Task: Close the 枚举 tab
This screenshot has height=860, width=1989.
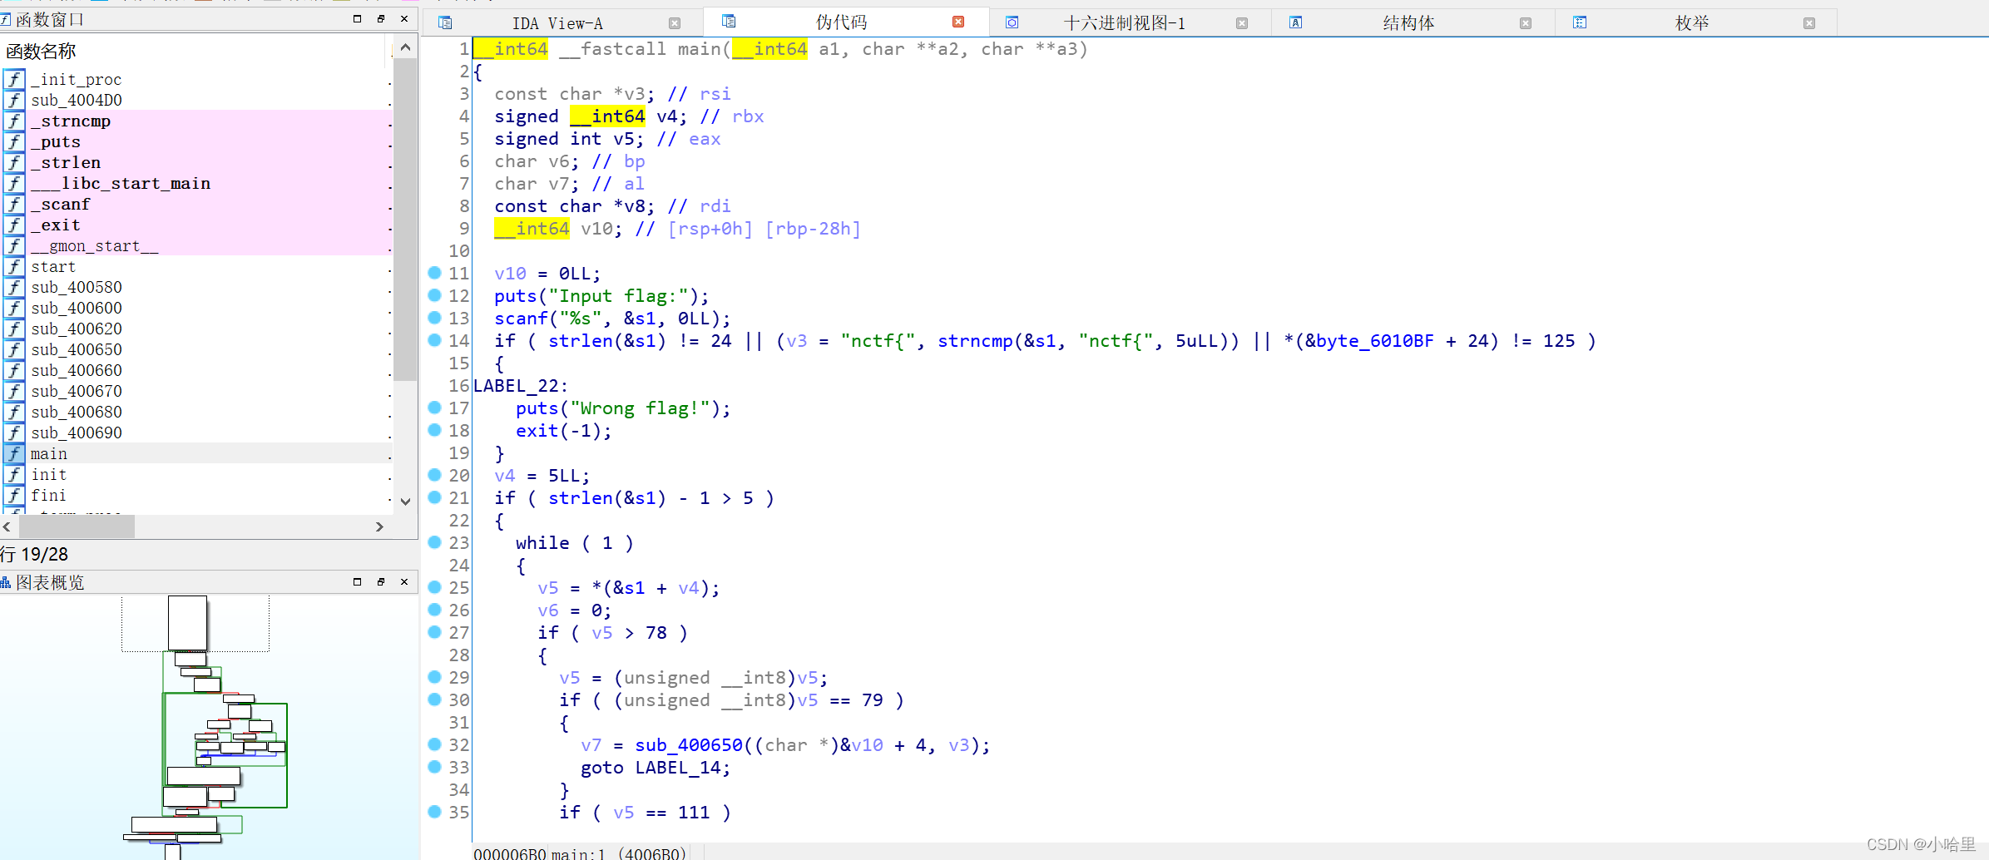Action: point(1809,23)
